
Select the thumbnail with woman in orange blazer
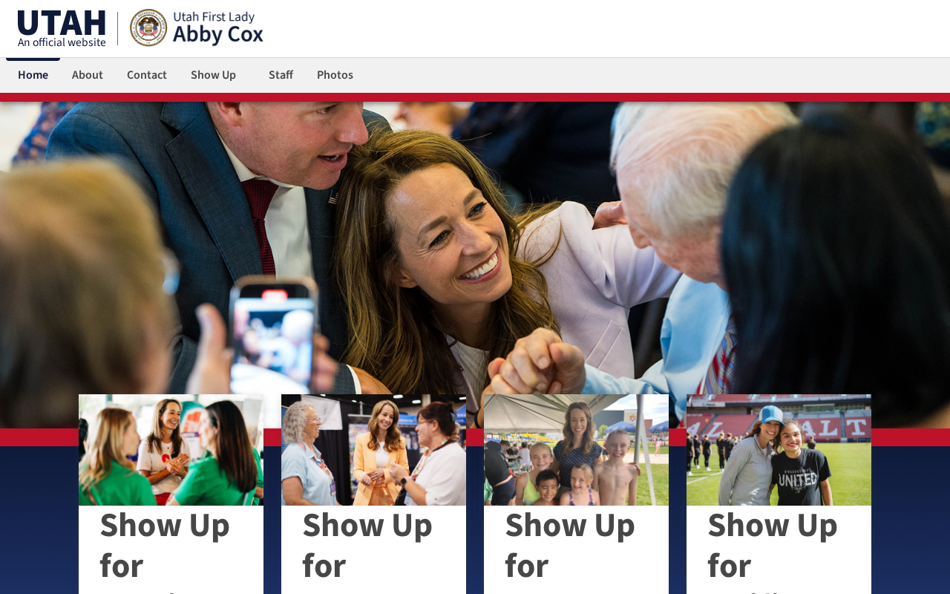click(x=373, y=450)
